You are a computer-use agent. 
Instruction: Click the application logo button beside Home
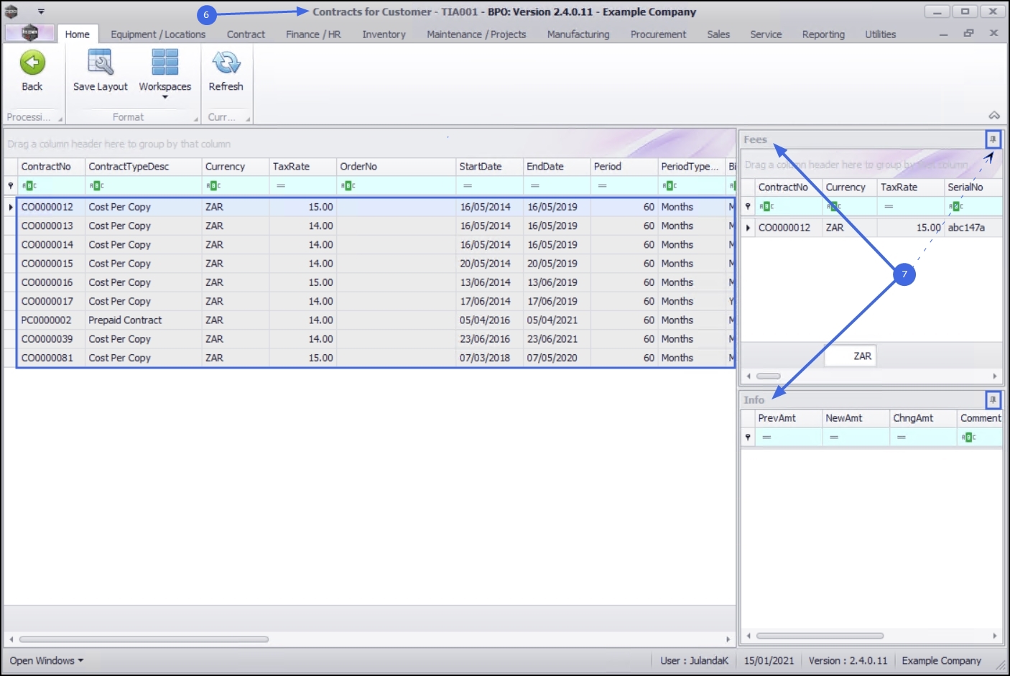29,33
